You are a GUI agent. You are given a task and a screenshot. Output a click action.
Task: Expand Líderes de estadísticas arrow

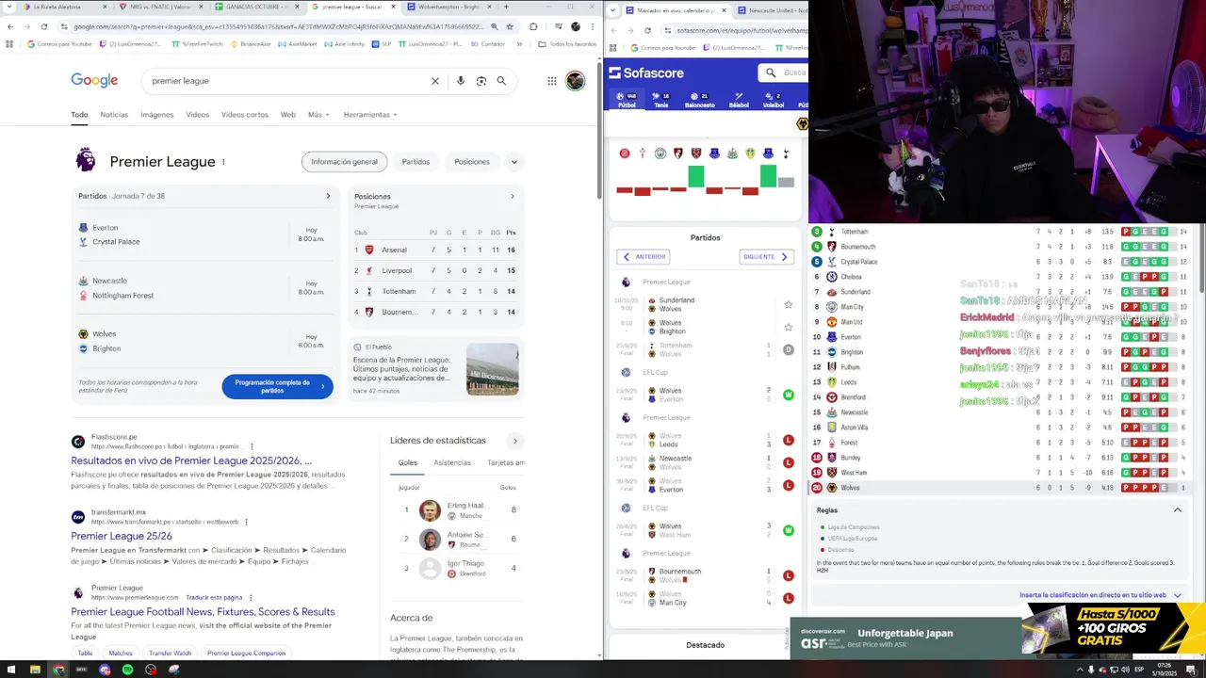click(x=514, y=441)
